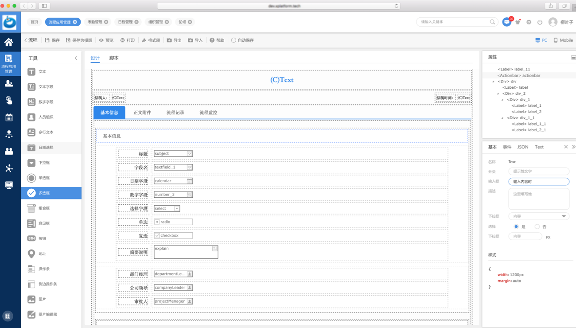Collapse the div_2 tree node
Image resolution: width=576 pixels, height=328 pixels.
498,94
